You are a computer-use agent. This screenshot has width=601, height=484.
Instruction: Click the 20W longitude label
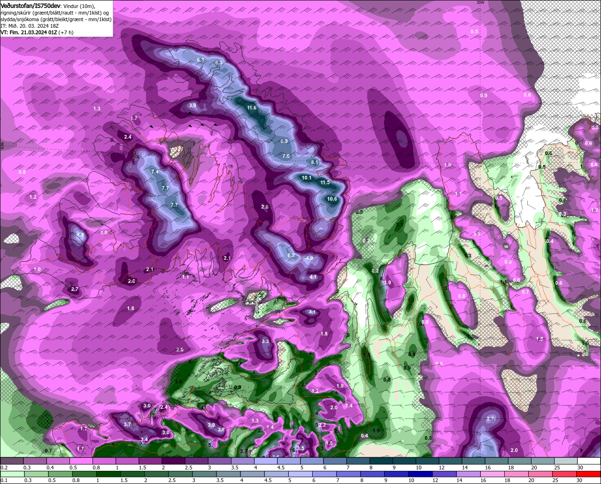click(x=480, y=2)
